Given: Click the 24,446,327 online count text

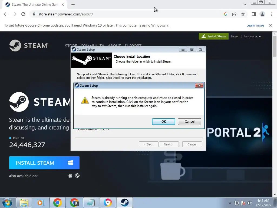Looking at the screenshot, I should [x=27, y=145].
